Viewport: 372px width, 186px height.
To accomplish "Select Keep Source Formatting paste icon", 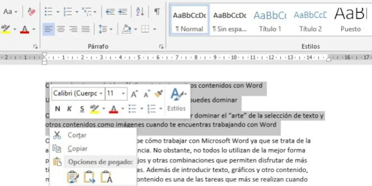I will 73,177.
